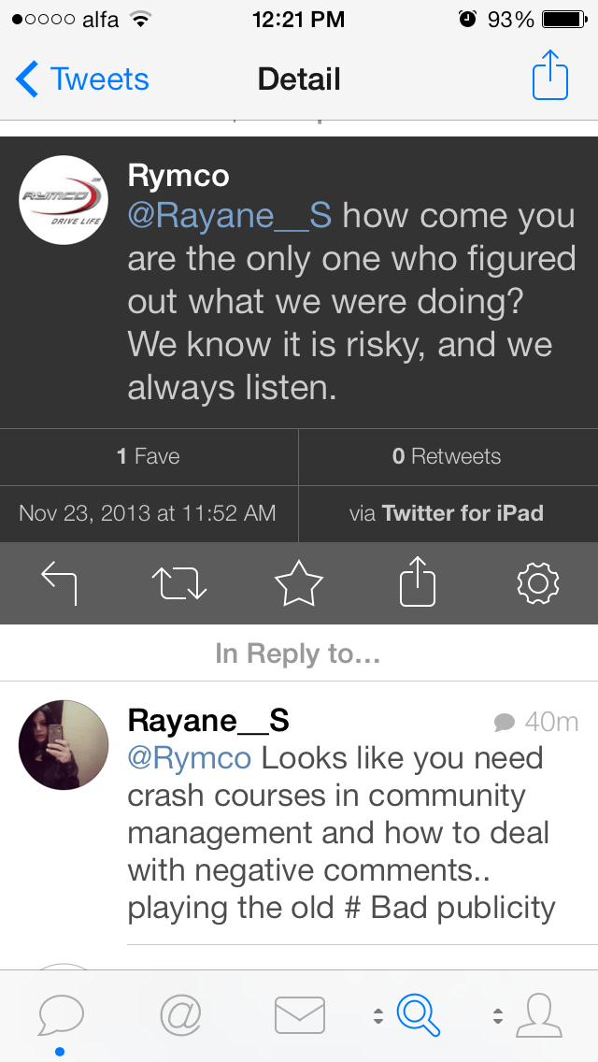This screenshot has height=1062, width=598.
Task: Expand the switcher arrows beside the profile tab
Action: (x=498, y=1015)
